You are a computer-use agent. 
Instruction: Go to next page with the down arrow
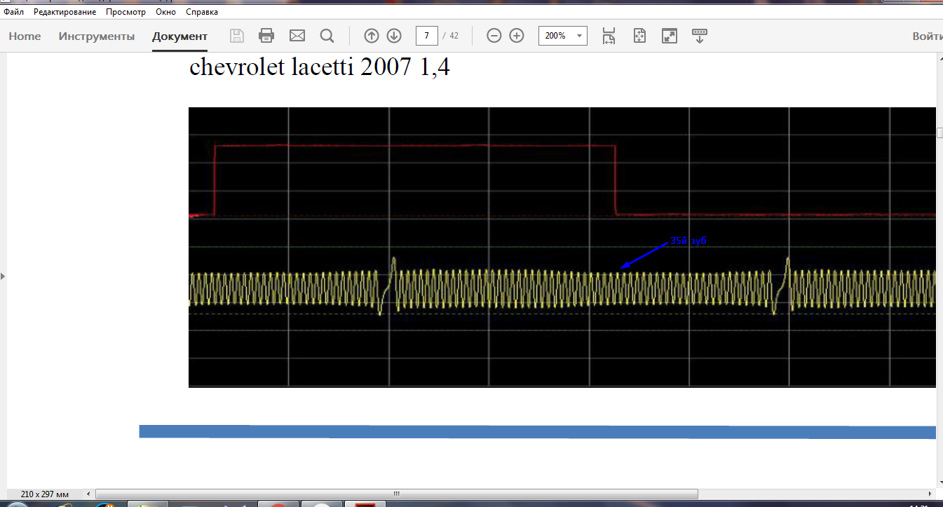[x=394, y=36]
